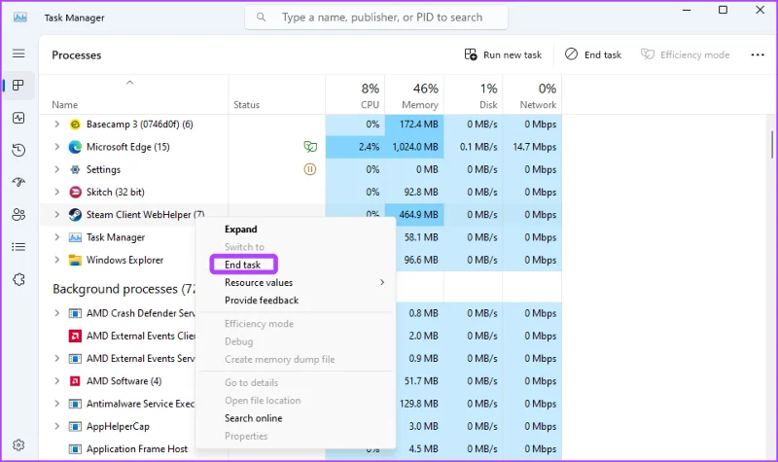Click the Run new task button
The width and height of the screenshot is (778, 462).
tap(503, 54)
